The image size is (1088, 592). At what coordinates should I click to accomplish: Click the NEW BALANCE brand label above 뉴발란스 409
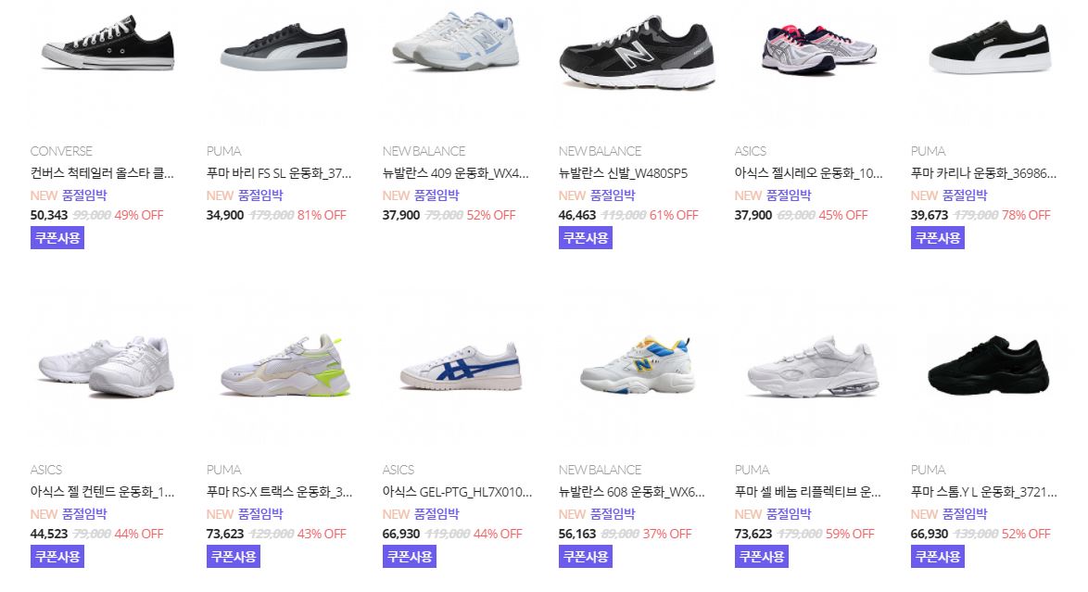pyautogui.click(x=424, y=151)
